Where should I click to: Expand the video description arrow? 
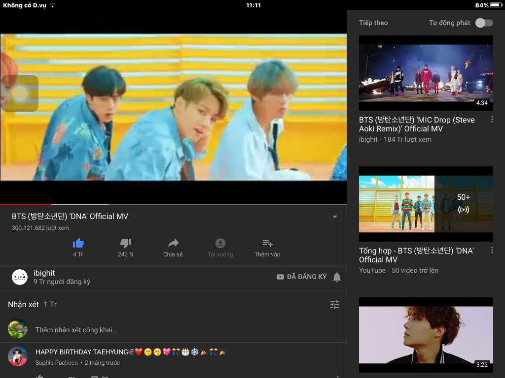click(335, 217)
